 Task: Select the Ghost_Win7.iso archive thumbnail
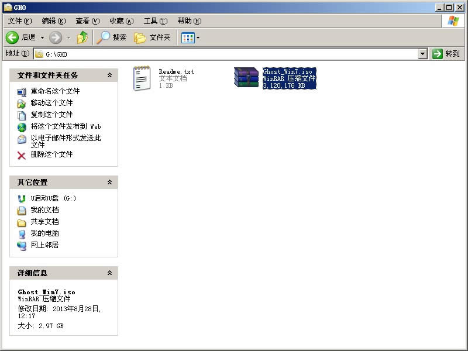(x=245, y=77)
